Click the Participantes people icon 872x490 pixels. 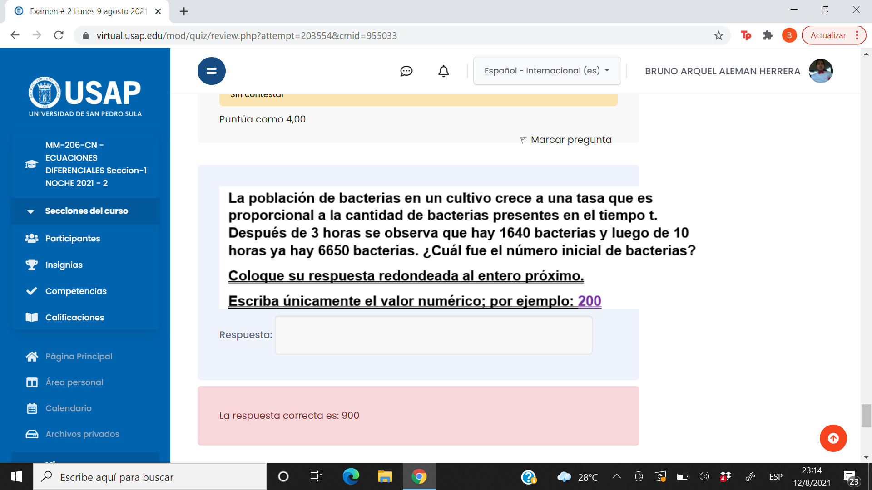pos(31,238)
